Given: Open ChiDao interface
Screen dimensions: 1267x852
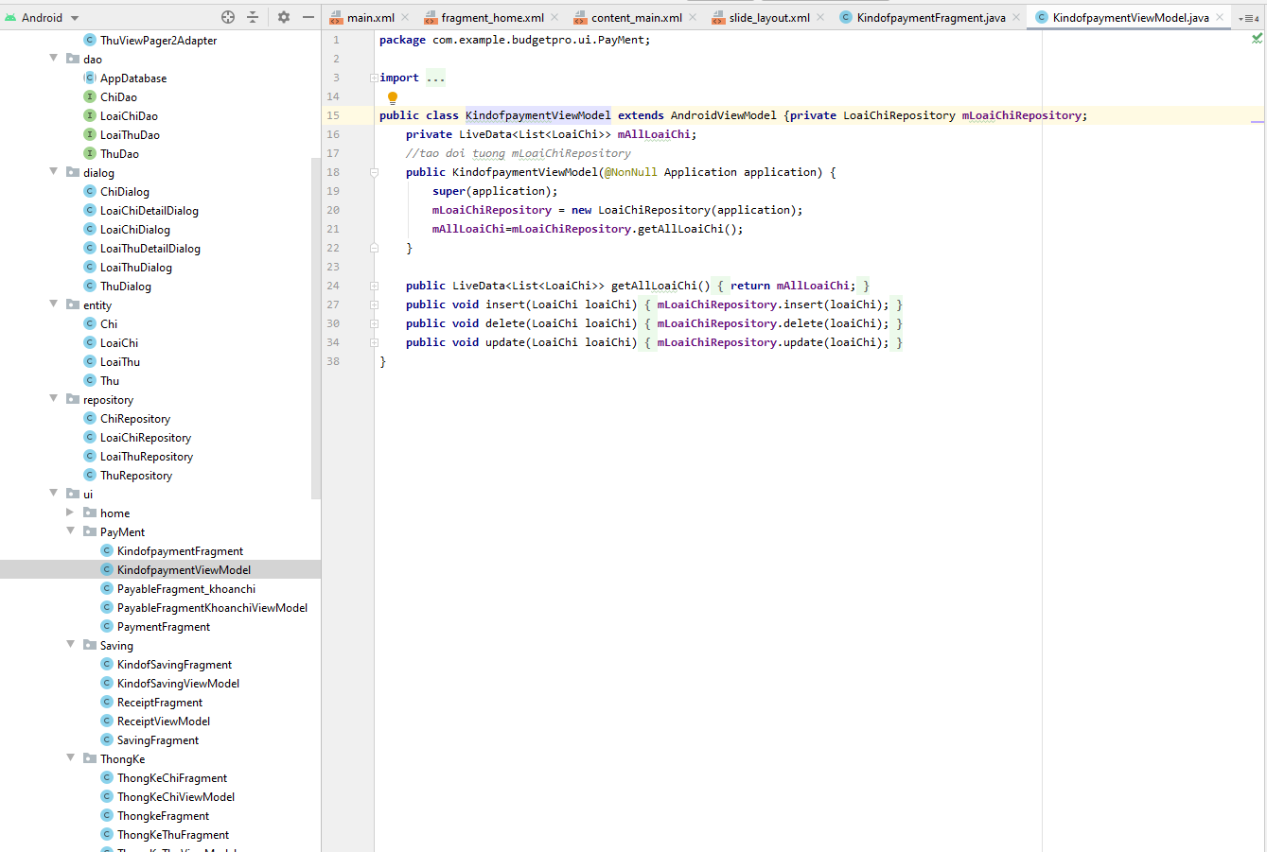Looking at the screenshot, I should pos(118,97).
